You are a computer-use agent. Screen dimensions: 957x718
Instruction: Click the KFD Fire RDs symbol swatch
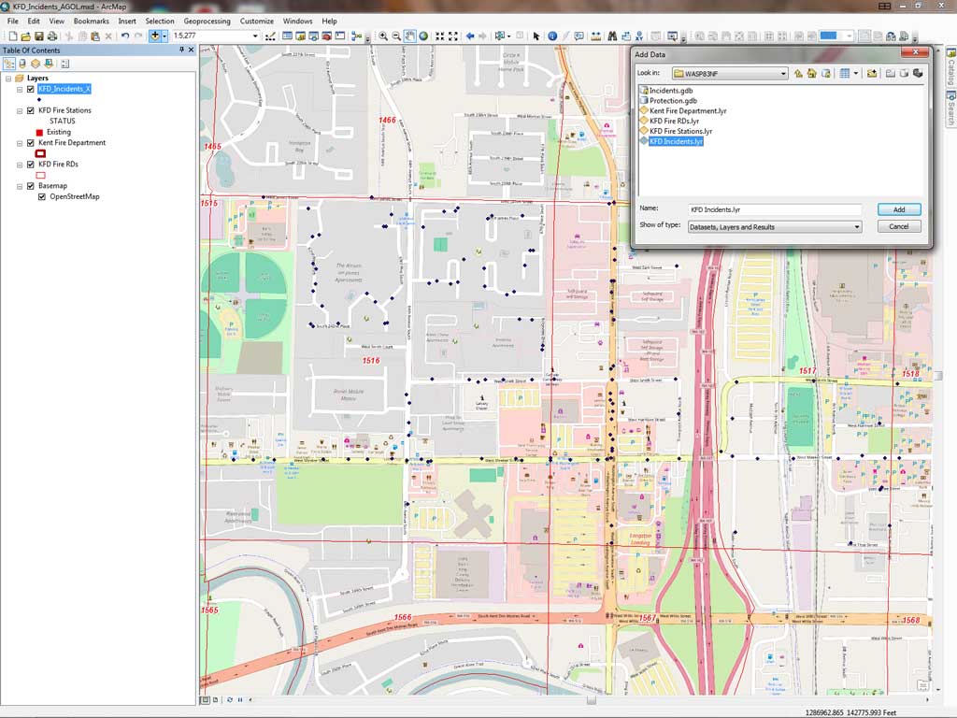(x=40, y=175)
